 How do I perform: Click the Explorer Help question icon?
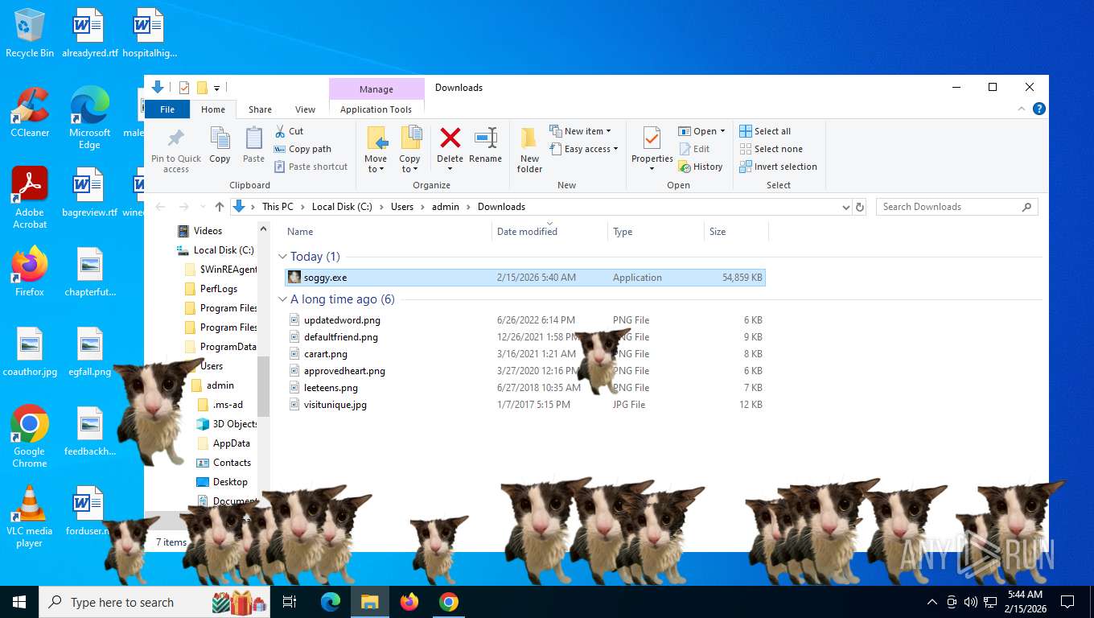(1039, 109)
